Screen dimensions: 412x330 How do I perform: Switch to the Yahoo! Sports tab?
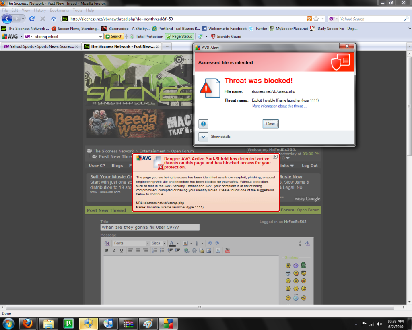coord(38,46)
